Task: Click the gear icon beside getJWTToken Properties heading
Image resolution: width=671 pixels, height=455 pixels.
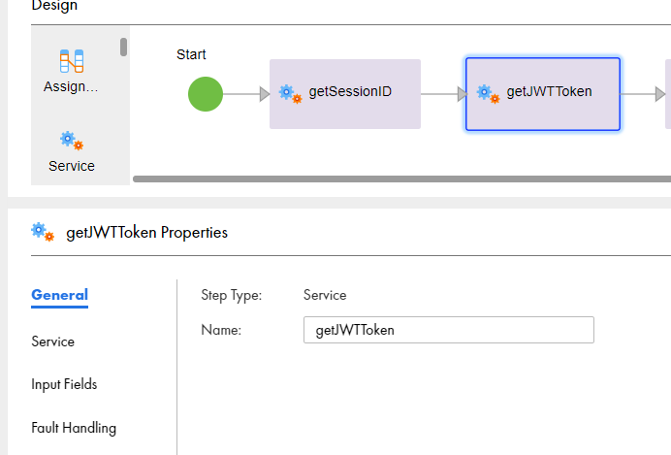Action: pyautogui.click(x=43, y=232)
